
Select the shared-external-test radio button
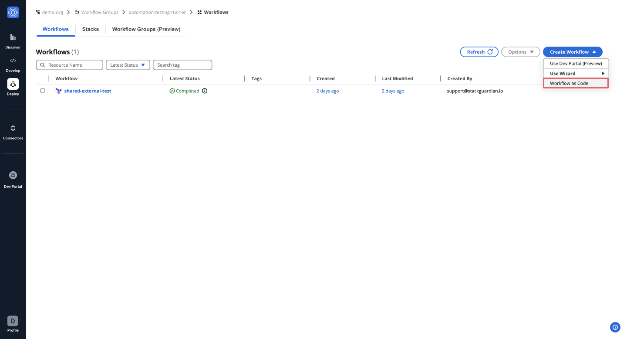[43, 91]
